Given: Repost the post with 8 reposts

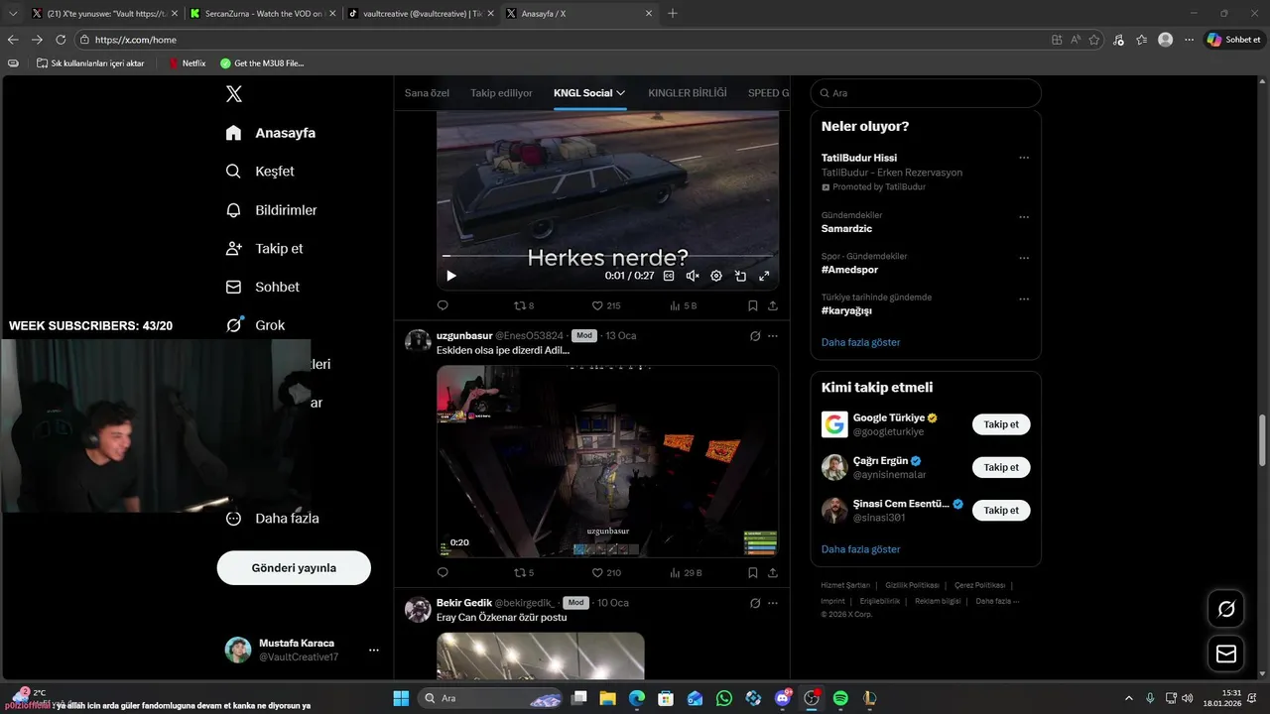Looking at the screenshot, I should (524, 305).
